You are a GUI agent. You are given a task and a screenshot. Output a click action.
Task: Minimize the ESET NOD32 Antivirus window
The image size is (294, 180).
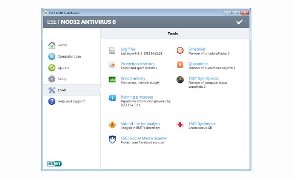(x=227, y=13)
